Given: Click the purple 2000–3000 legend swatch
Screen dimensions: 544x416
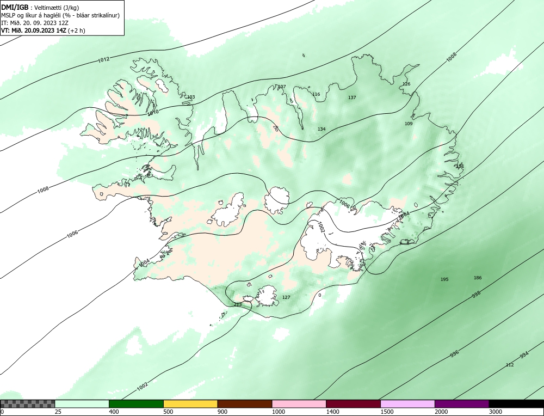Looking at the screenshot, I should pos(462,403).
